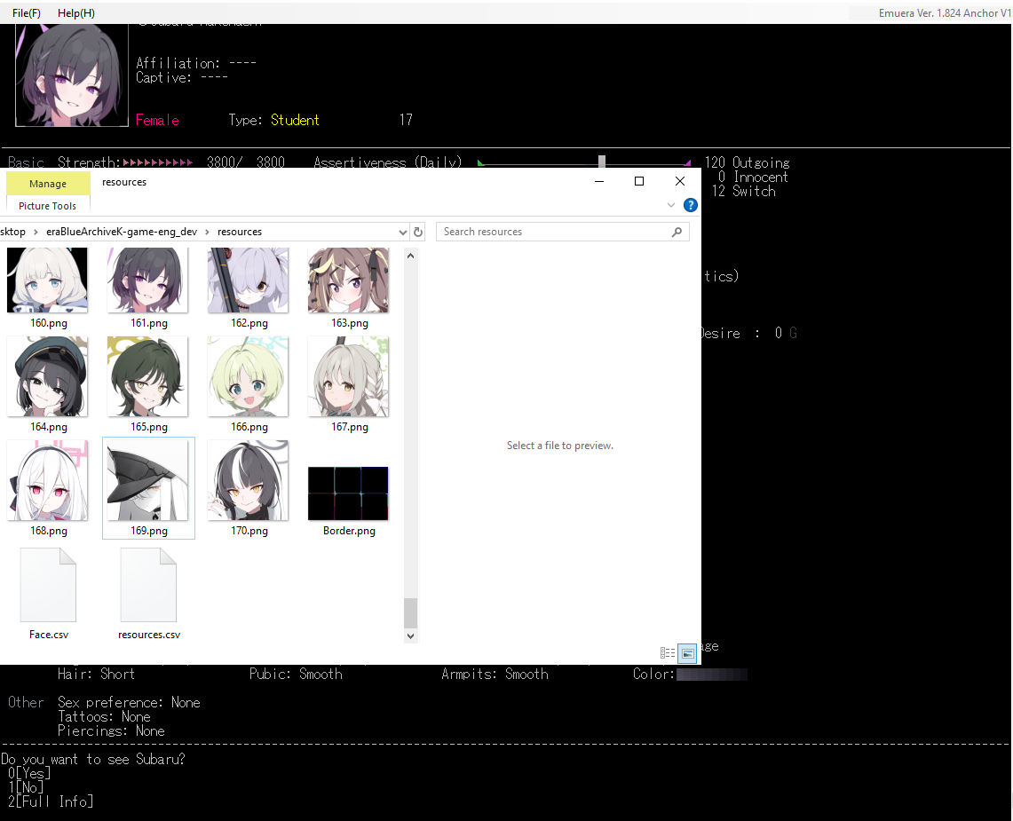
Task: Select the Face.csv file icon
Action: click(49, 585)
